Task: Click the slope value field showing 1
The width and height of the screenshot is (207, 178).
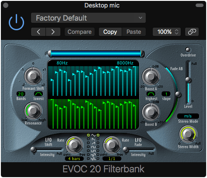Action: pos(166,94)
